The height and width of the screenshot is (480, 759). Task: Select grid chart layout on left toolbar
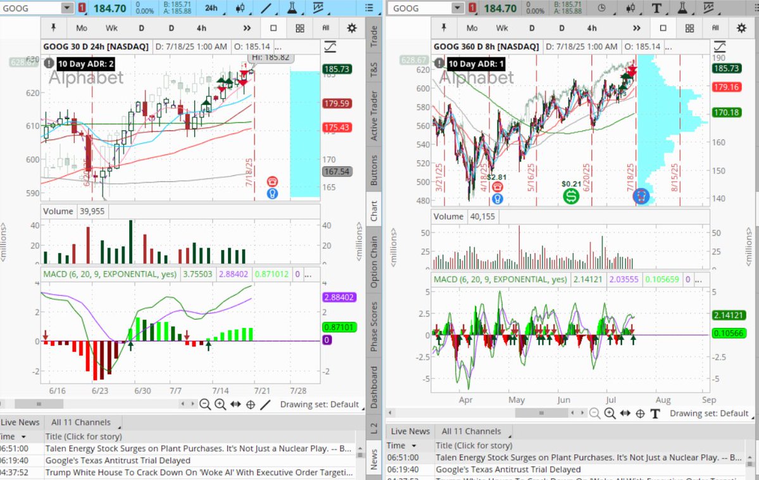pos(300,28)
